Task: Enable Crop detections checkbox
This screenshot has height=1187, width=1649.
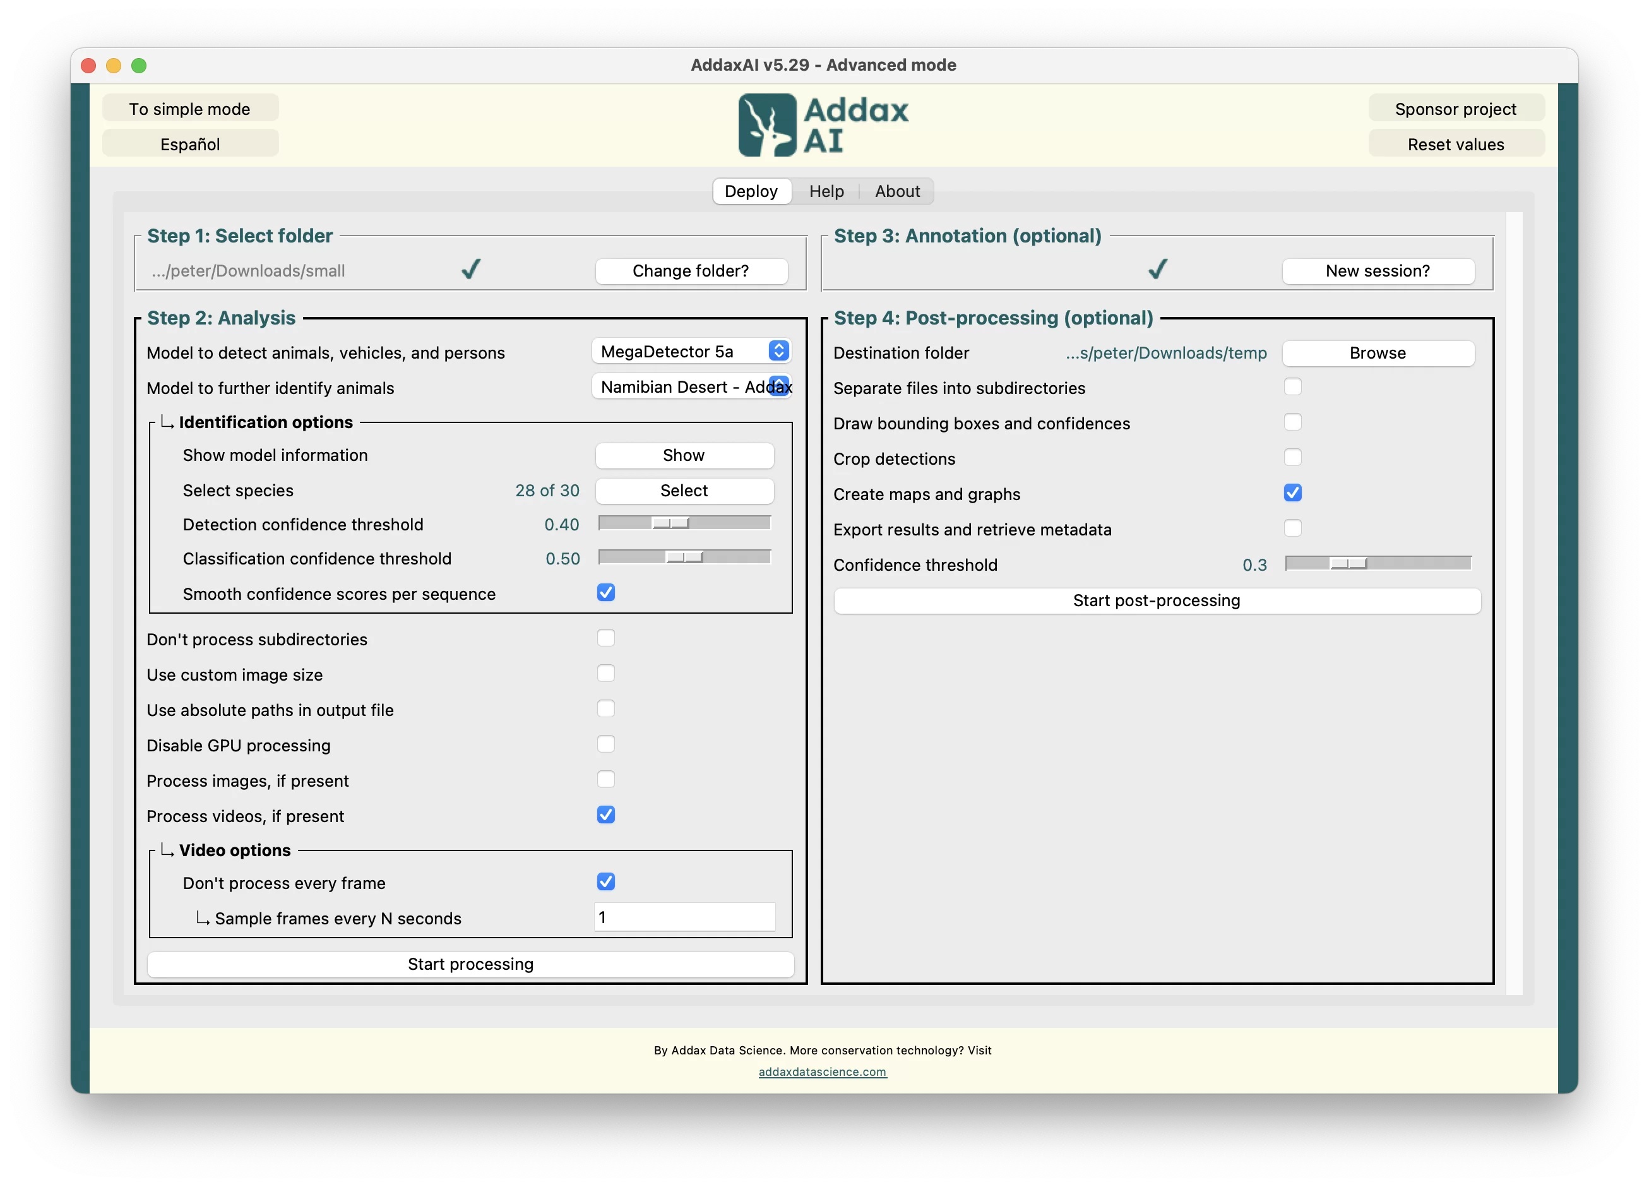Action: tap(1292, 458)
